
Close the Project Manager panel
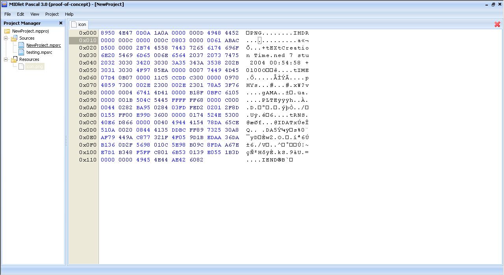point(61,23)
